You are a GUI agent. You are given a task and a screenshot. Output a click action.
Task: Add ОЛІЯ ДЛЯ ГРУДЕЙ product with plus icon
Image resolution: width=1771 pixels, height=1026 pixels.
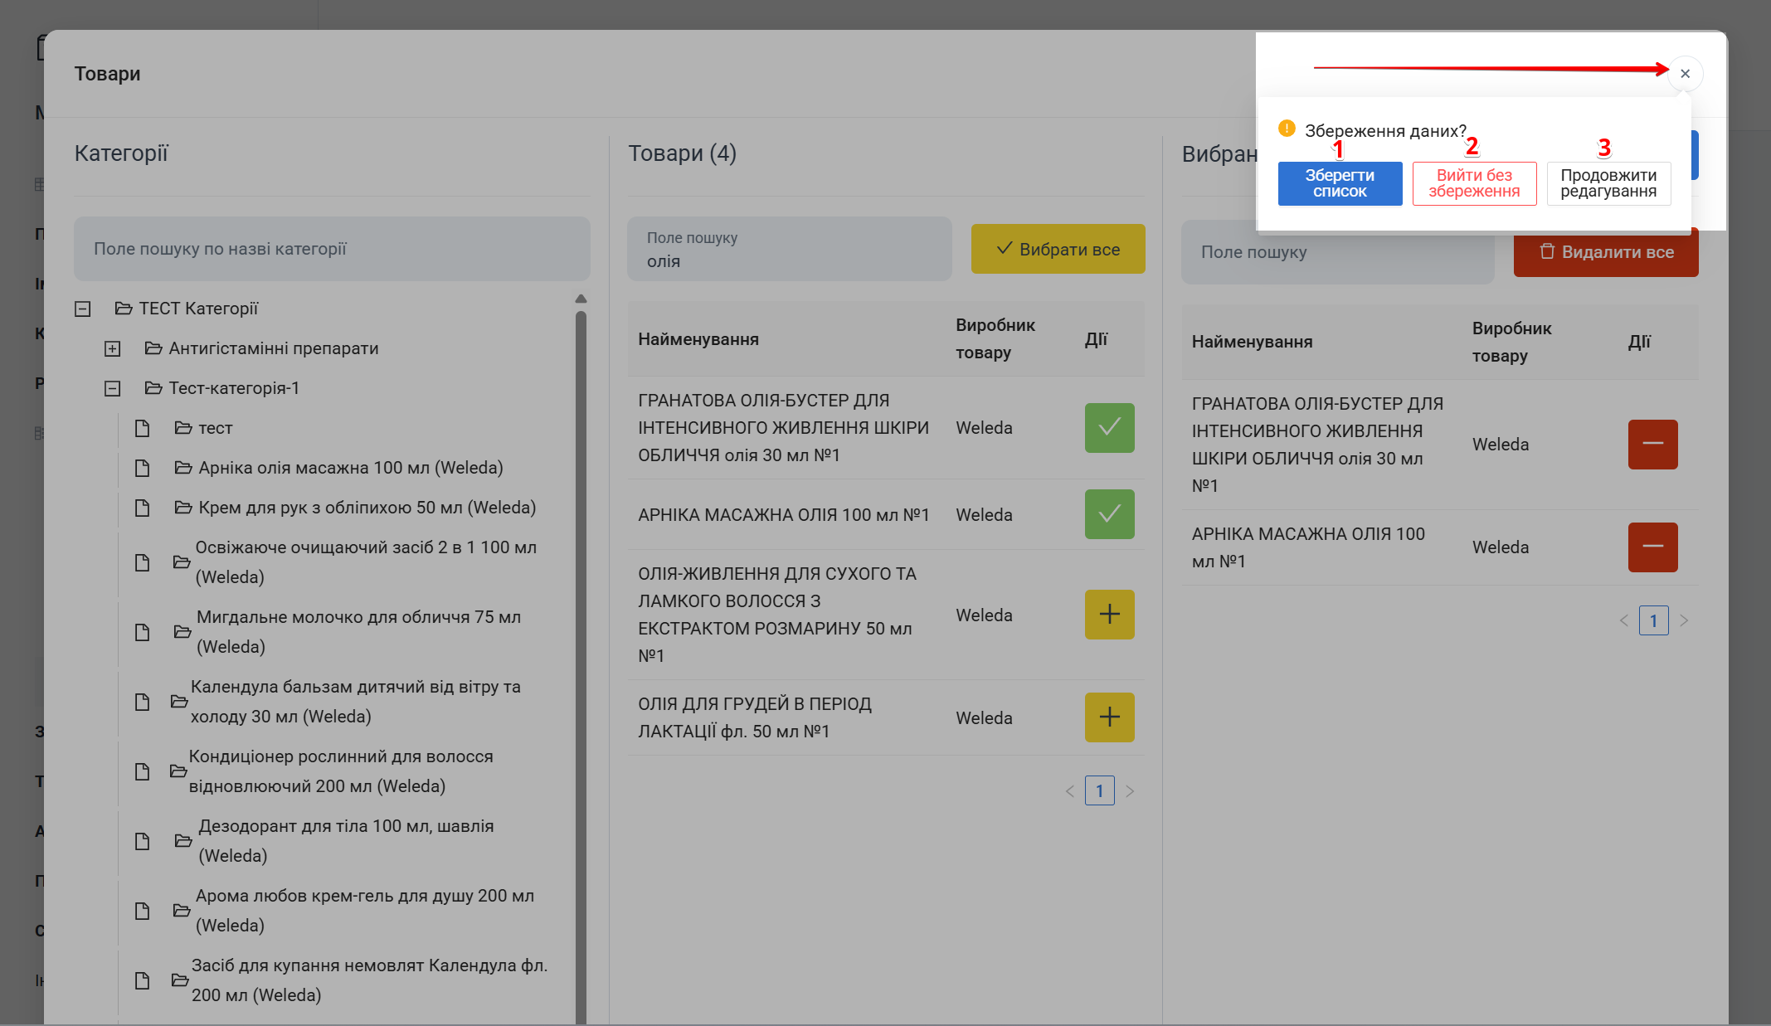pyautogui.click(x=1109, y=717)
